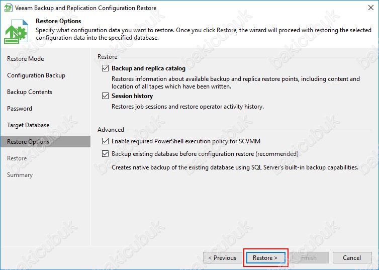Toggle the Session history checkbox
Viewport: 379px width, 270px height.
point(105,96)
